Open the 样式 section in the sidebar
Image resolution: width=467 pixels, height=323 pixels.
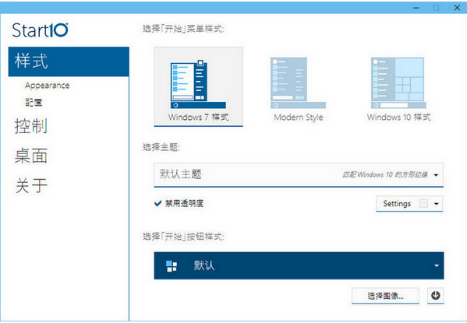coord(69,61)
